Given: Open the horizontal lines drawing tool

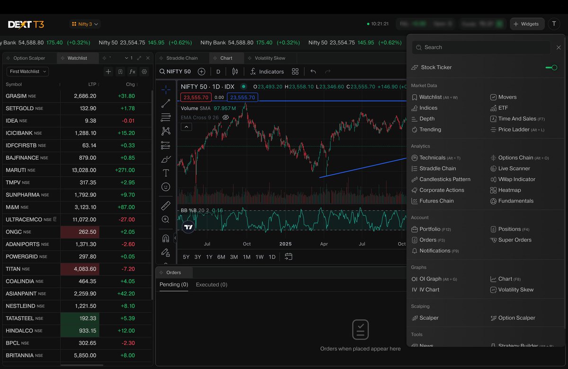Looking at the screenshot, I should (166, 117).
